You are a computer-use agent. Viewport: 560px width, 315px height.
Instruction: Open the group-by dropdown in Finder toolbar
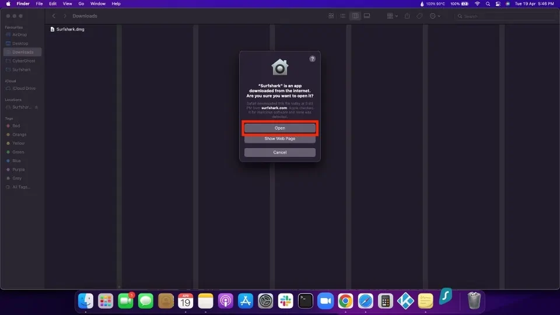click(x=392, y=16)
